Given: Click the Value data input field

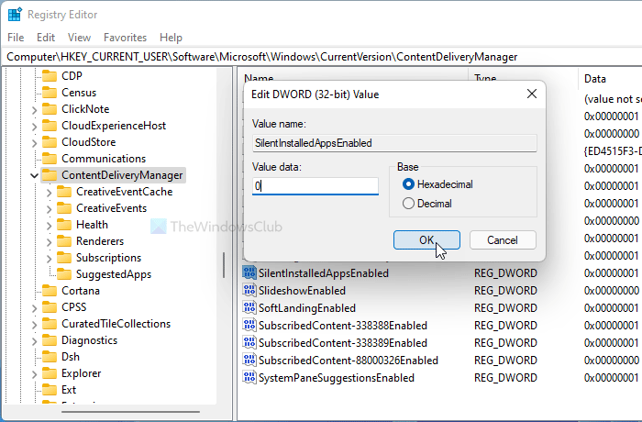Looking at the screenshot, I should pos(315,185).
